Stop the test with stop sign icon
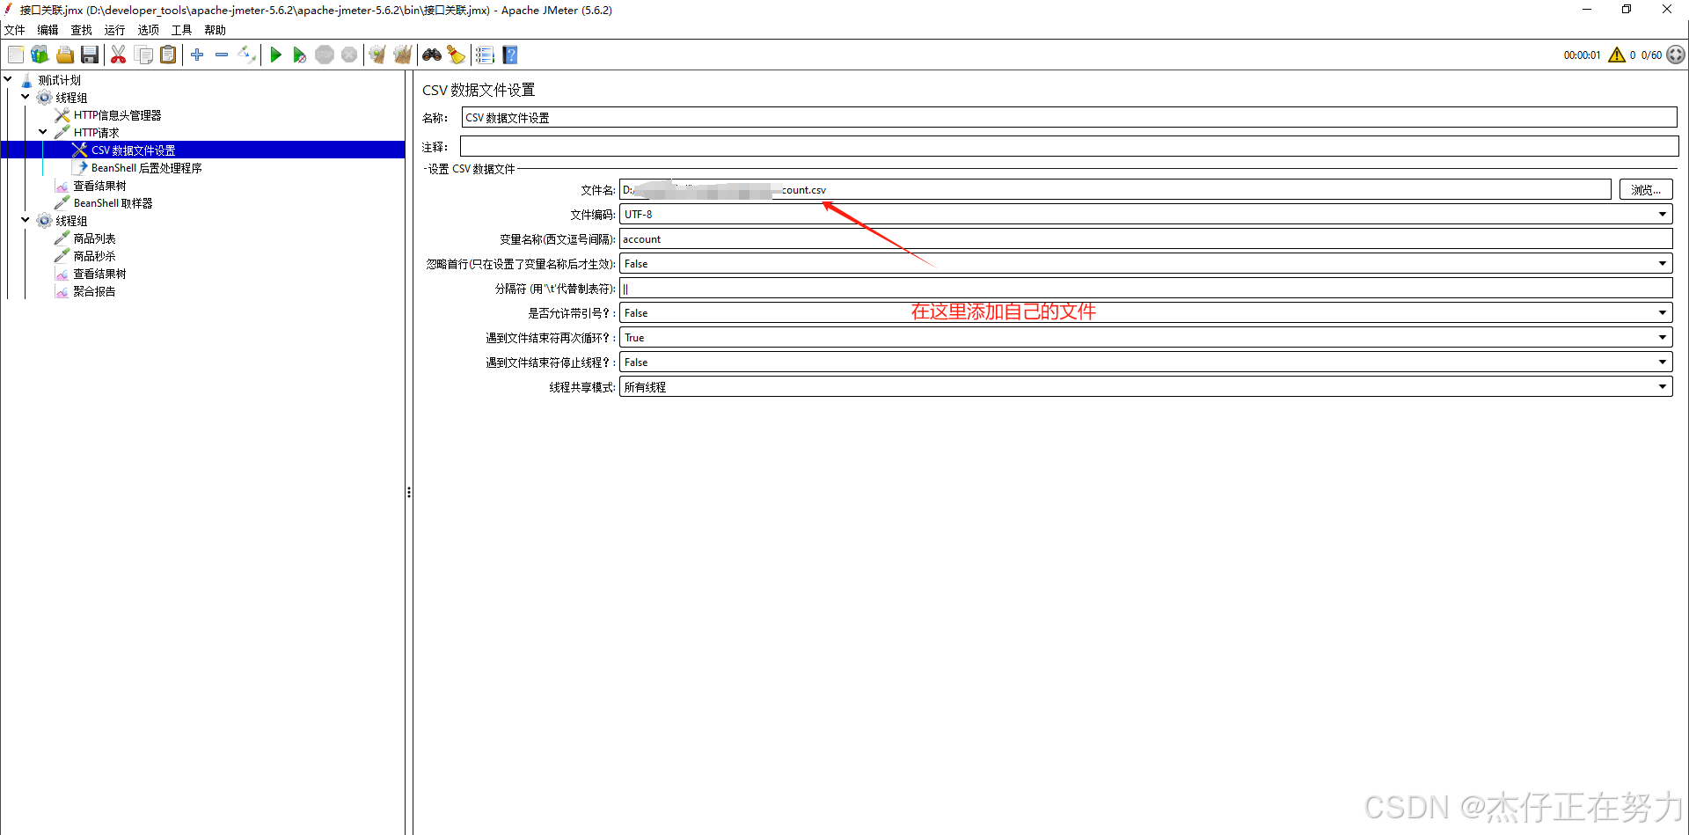Image resolution: width=1689 pixels, height=835 pixels. tap(325, 55)
